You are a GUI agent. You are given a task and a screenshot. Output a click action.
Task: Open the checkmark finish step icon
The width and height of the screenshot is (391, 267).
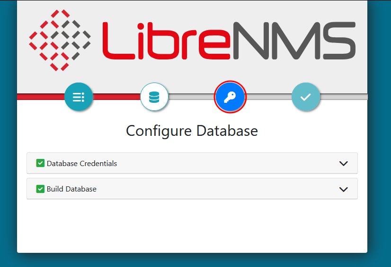tap(305, 97)
